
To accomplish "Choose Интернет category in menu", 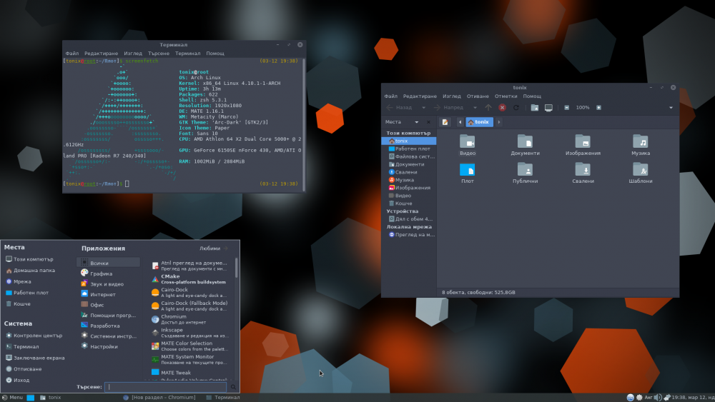I will (109, 294).
